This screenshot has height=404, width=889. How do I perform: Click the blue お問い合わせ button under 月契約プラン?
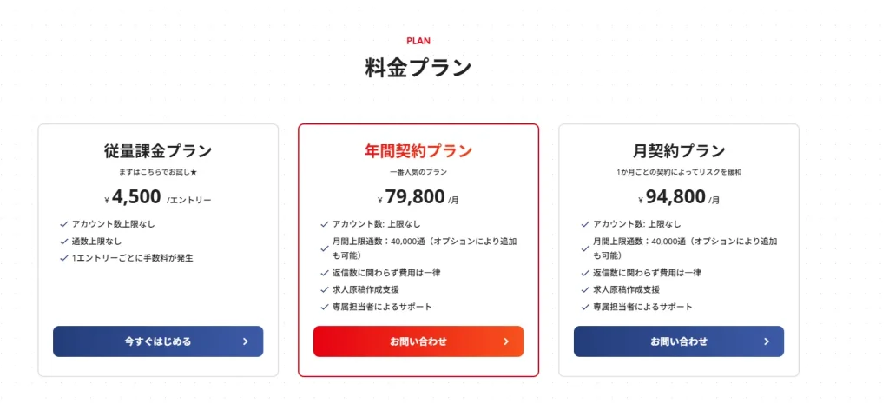(678, 341)
